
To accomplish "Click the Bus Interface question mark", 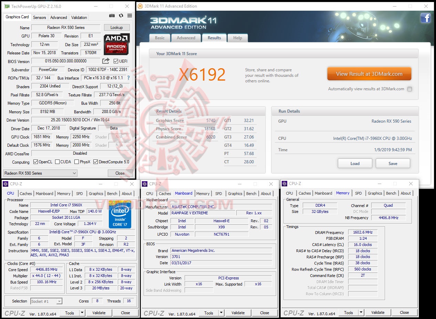I will coord(129,78).
